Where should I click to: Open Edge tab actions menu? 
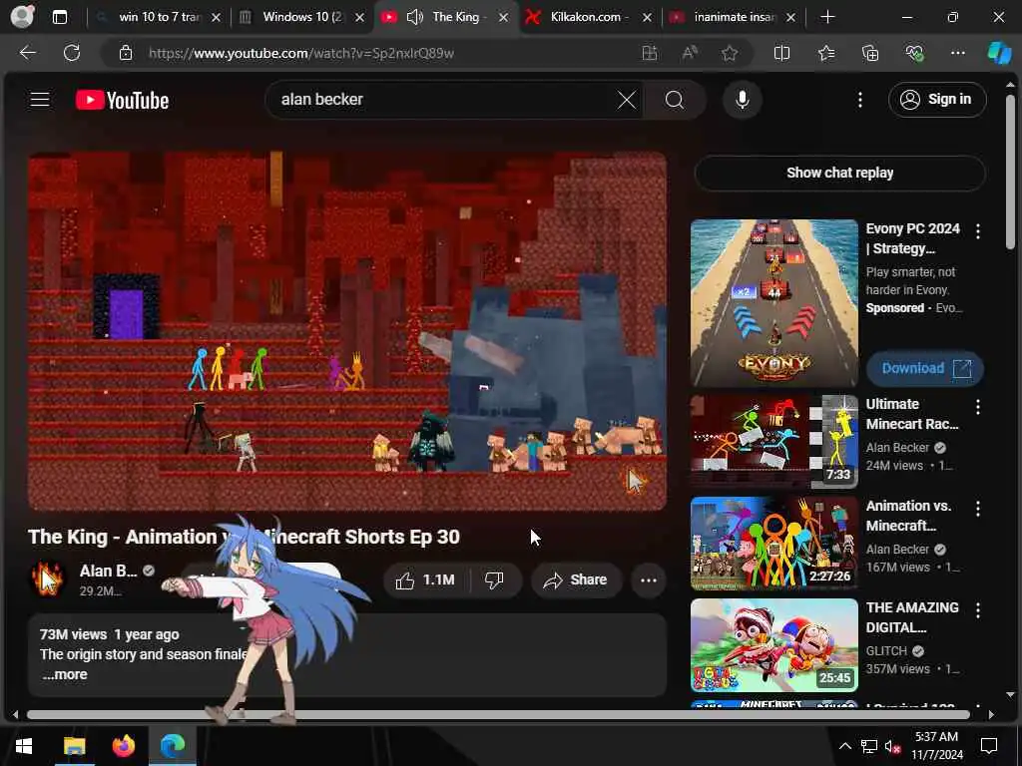pos(59,17)
